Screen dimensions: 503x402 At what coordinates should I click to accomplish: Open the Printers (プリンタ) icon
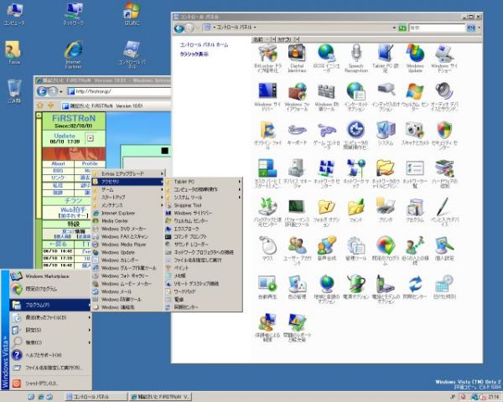point(385,209)
